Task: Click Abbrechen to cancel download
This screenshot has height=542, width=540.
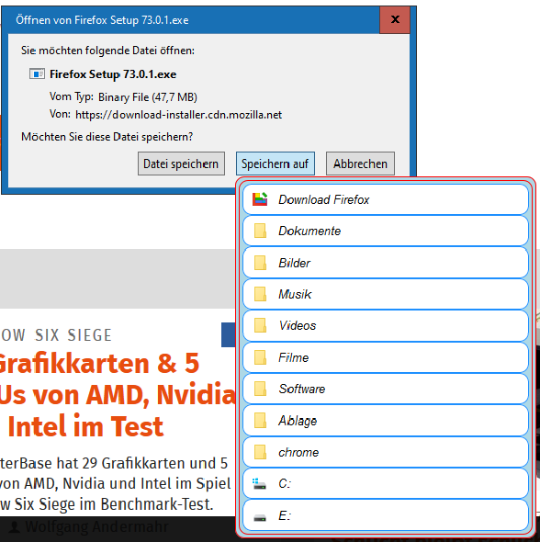Action: pyautogui.click(x=360, y=164)
